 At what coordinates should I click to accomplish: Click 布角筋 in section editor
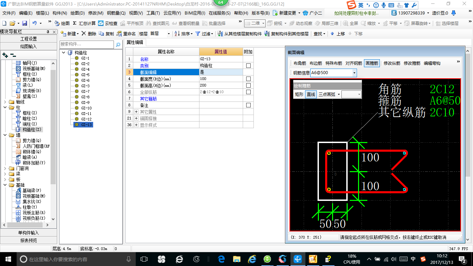point(300,63)
